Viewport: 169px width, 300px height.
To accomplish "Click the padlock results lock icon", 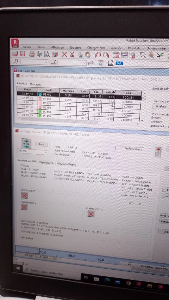I will 132,55.
